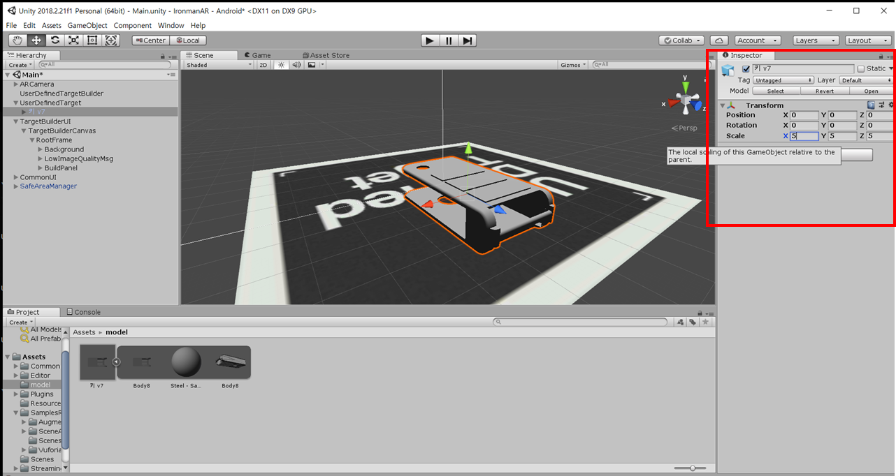Enable the Static checkbox
This screenshot has width=896, height=476.
tap(861, 69)
